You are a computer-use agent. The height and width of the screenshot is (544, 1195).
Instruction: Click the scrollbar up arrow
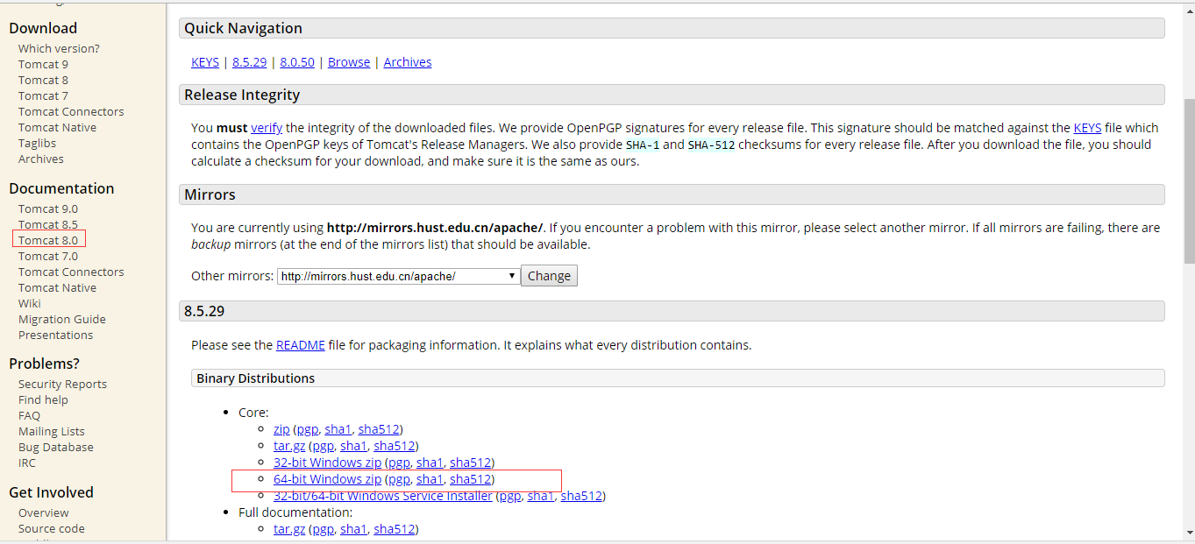1188,10
